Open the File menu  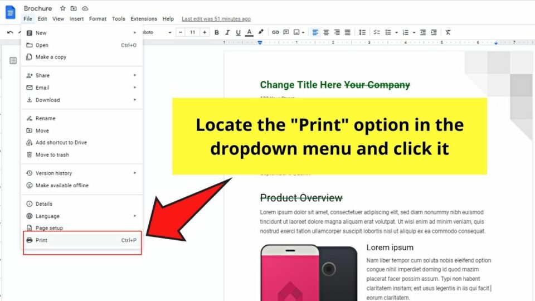28,19
